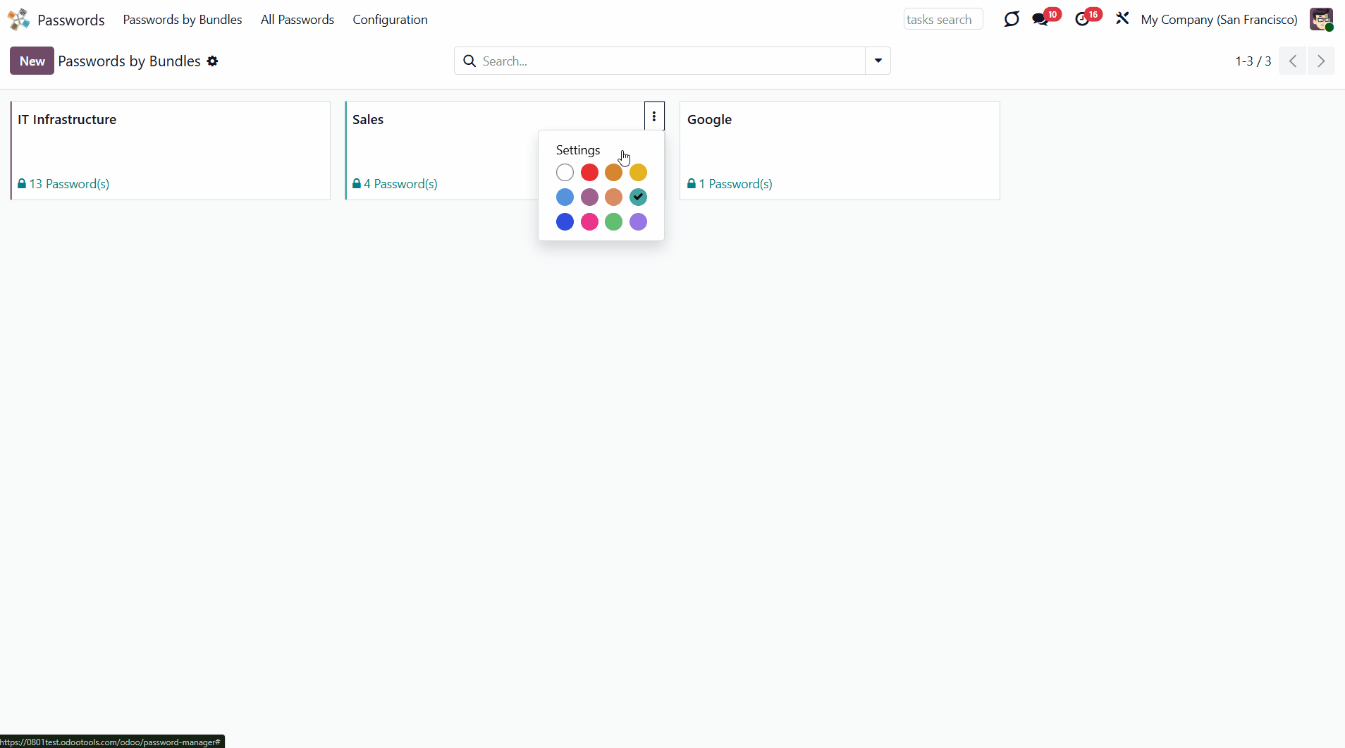The width and height of the screenshot is (1345, 748).
Task: Click the Passwords app logo icon
Action: pyautogui.click(x=19, y=19)
